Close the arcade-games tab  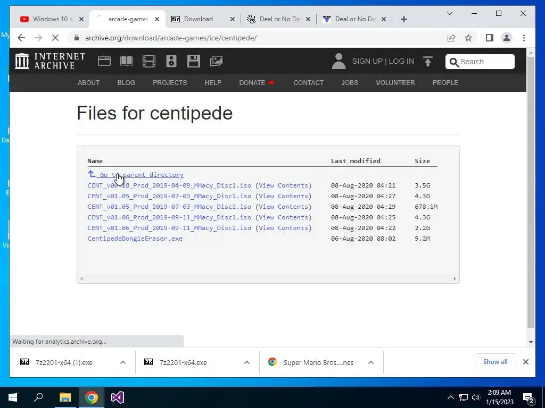pos(157,19)
